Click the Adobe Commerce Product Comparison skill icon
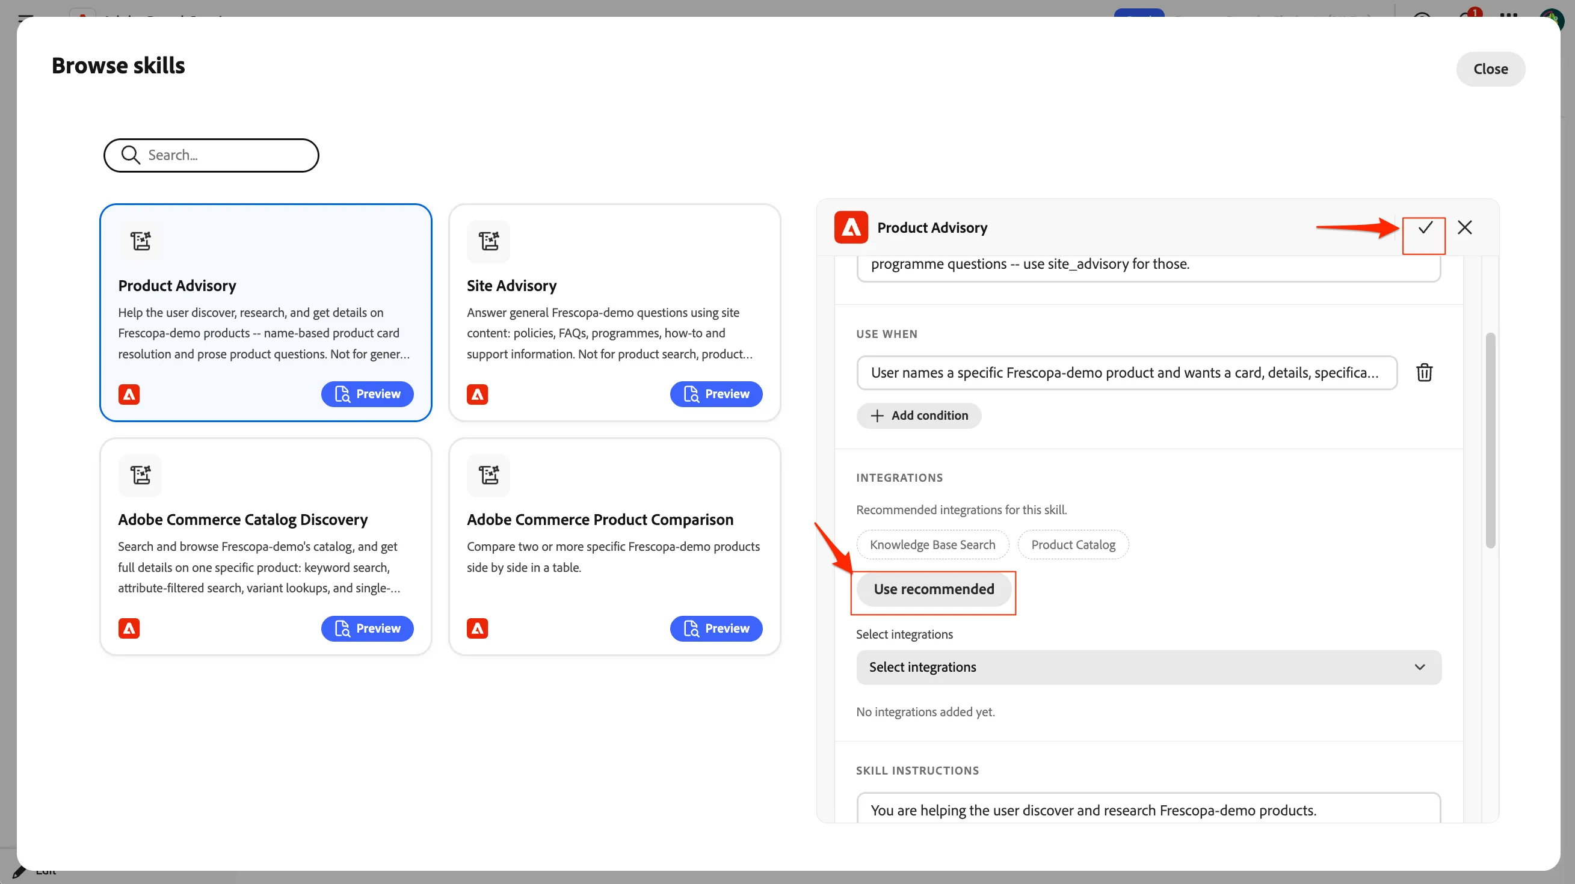1575x884 pixels. (489, 475)
